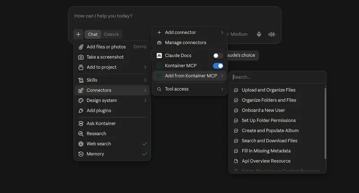
Task: Expand the Skills submenu arrow
Action: coord(145,80)
